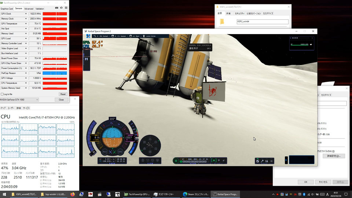Click the 旗を外す EVA control entry
This screenshot has width=352, height=198.
[x=200, y=48]
